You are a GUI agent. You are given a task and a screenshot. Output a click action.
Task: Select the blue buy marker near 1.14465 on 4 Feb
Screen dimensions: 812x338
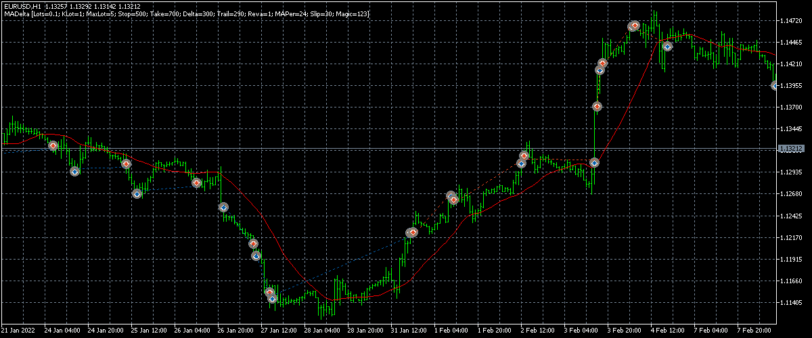pyautogui.click(x=667, y=47)
